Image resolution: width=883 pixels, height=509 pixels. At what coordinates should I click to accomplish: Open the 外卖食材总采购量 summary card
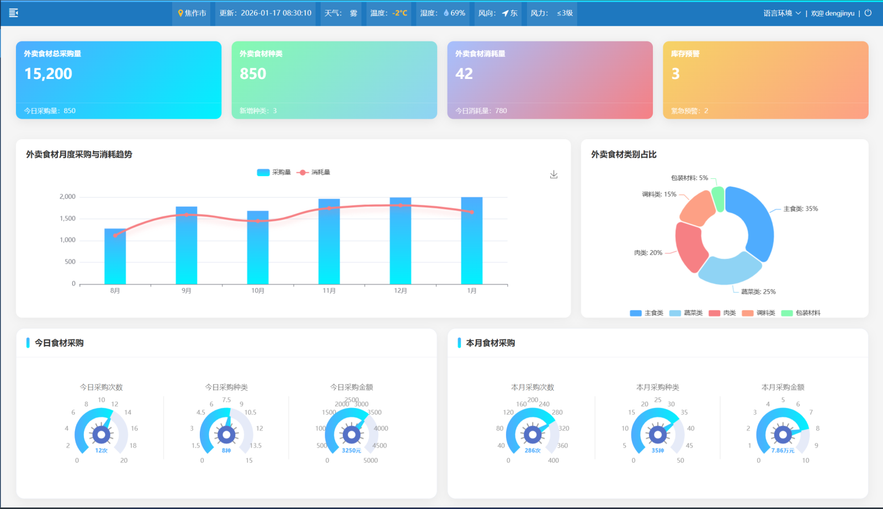tap(119, 79)
